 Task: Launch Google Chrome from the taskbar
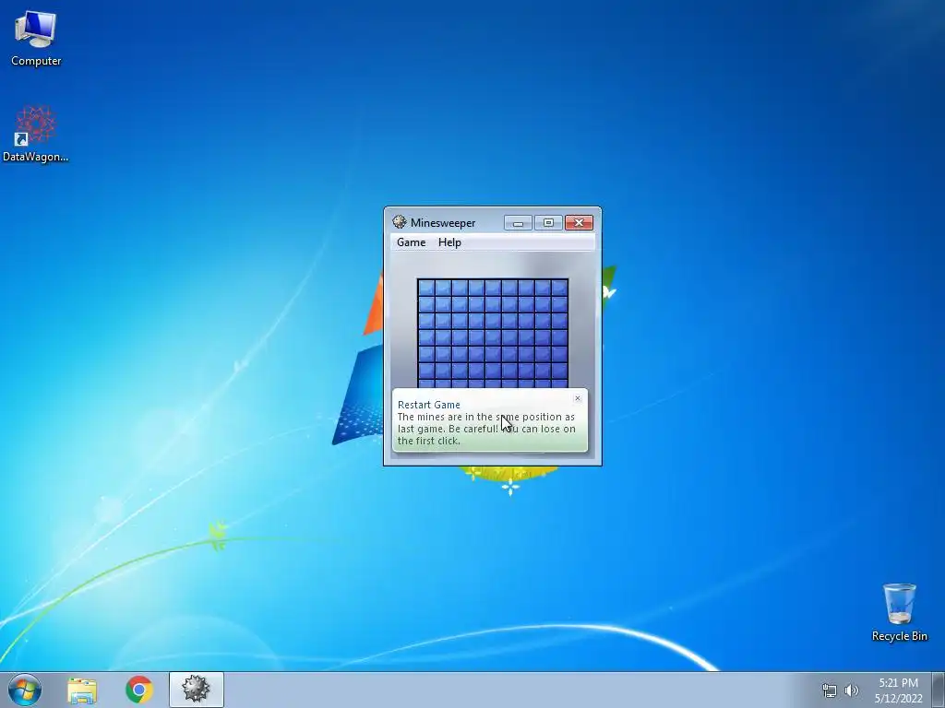[139, 690]
